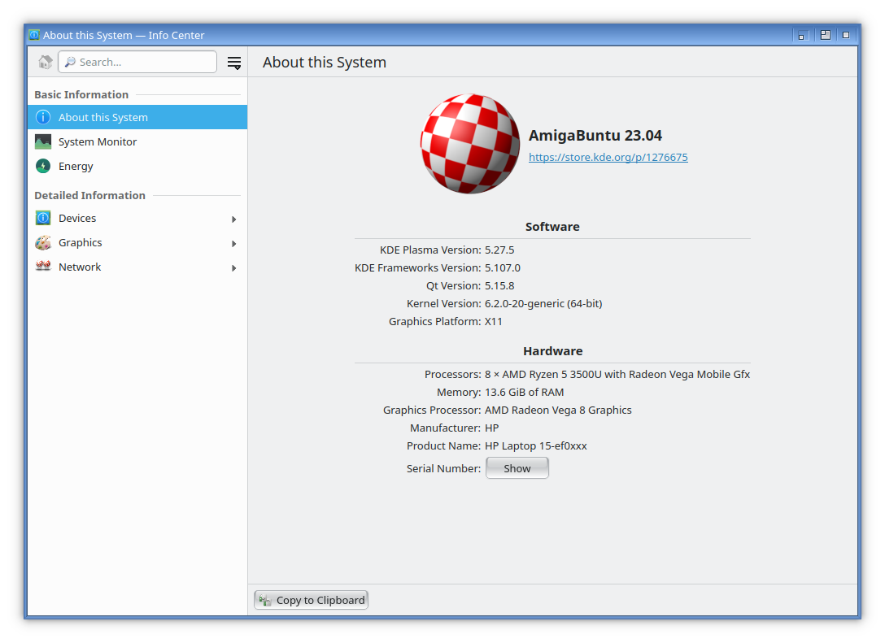This screenshot has width=885, height=643.
Task: Click the clipboard icon on Copy button
Action: pyautogui.click(x=264, y=600)
